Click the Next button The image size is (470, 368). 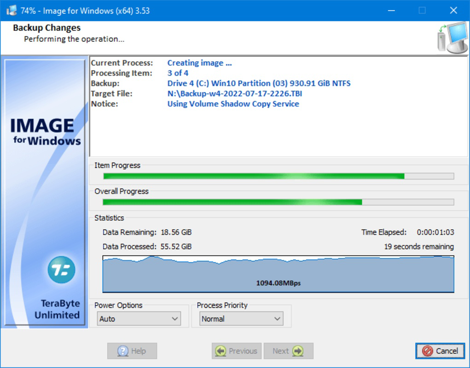pos(289,351)
